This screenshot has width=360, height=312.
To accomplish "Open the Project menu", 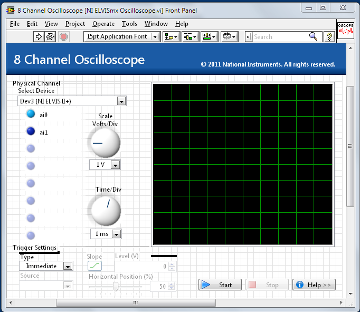I will [x=75, y=24].
